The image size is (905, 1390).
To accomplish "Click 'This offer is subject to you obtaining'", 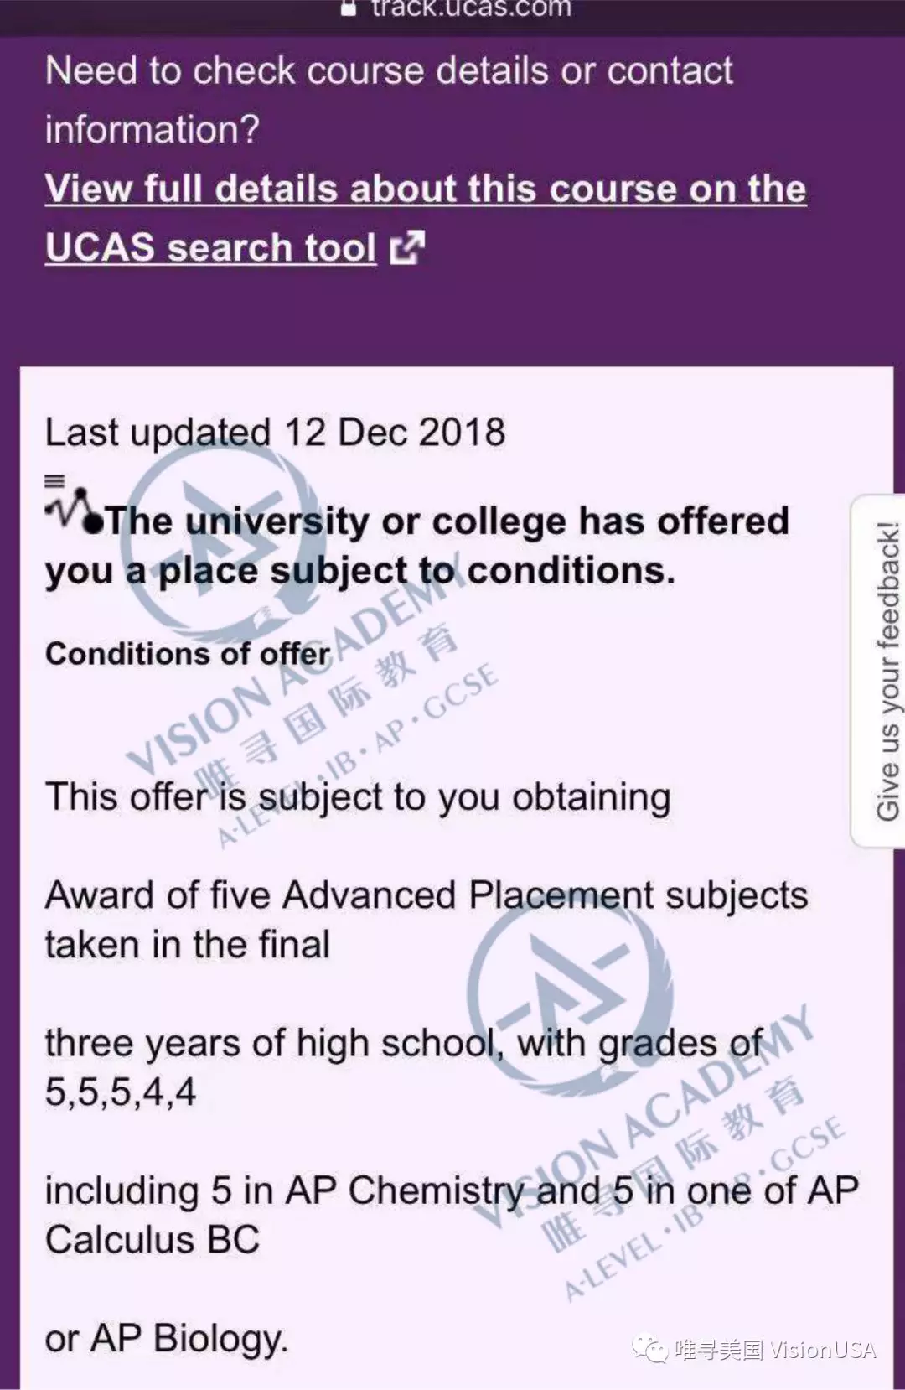I will pos(358,797).
